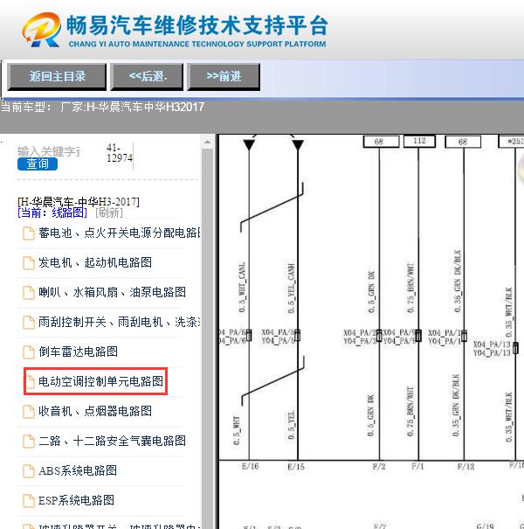Open ESP系统电路图 entry
Screen dimensions: 524x529
[x=76, y=500]
